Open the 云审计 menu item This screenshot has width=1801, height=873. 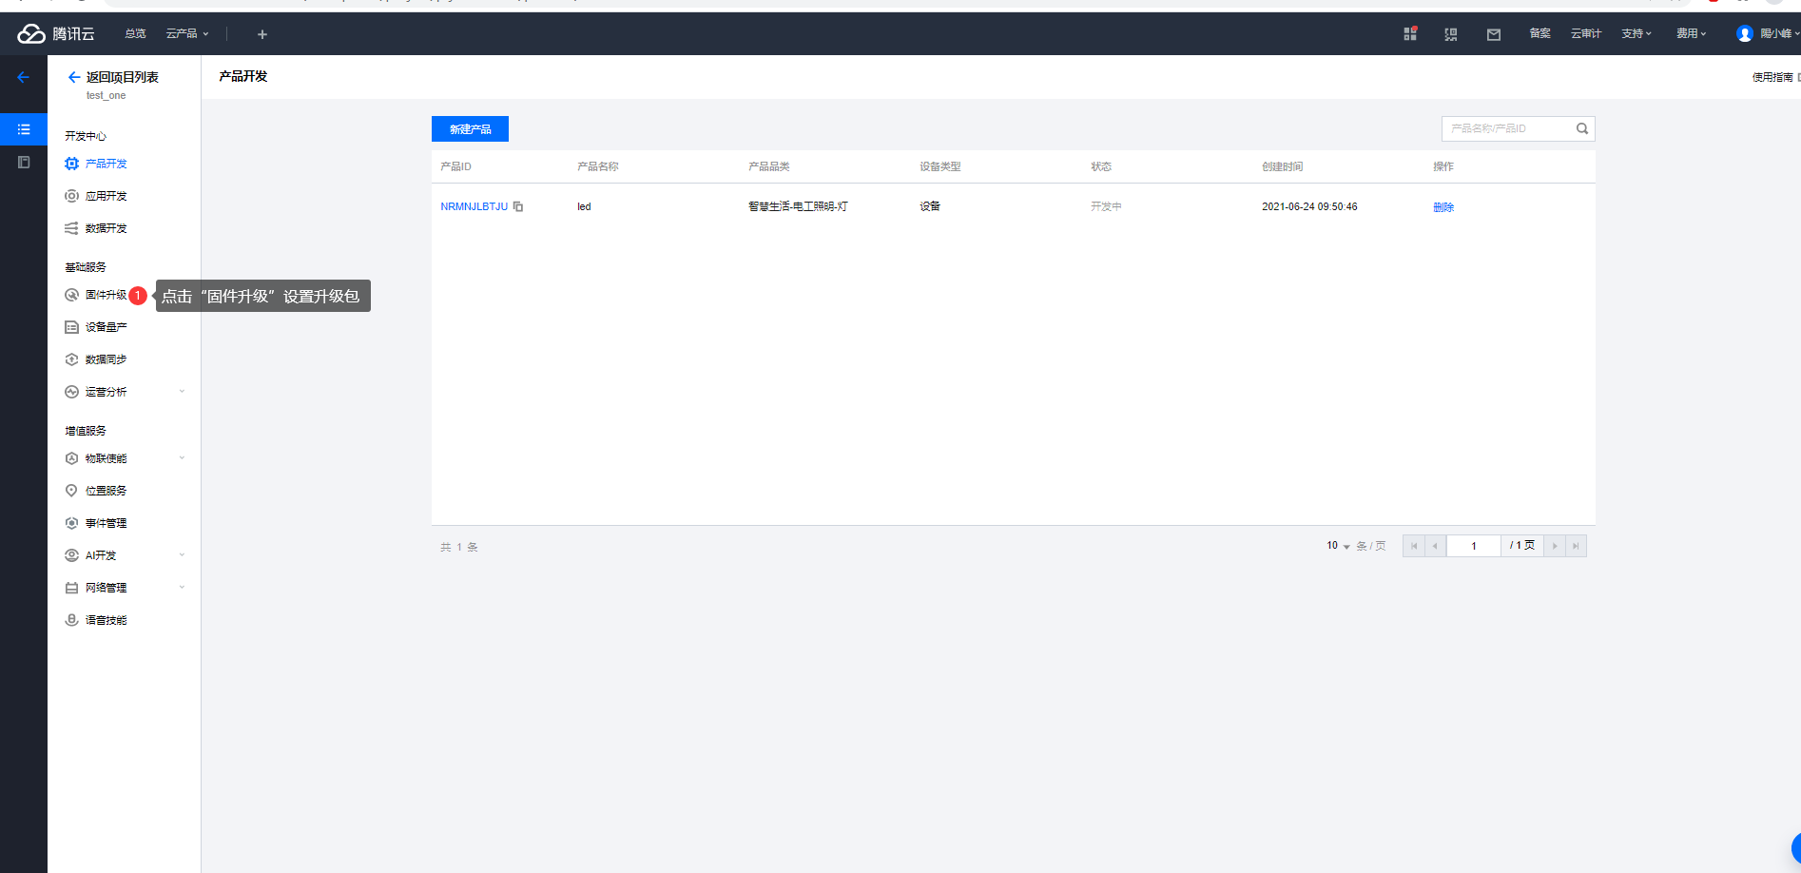pyautogui.click(x=1586, y=33)
